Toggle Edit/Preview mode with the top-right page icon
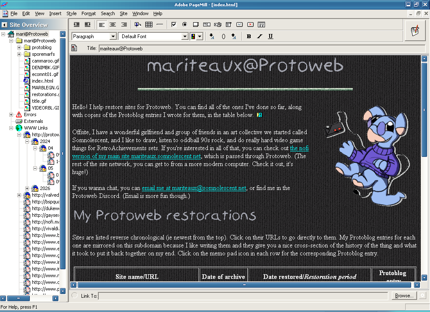The width and height of the screenshot is (430, 312). [415, 31]
